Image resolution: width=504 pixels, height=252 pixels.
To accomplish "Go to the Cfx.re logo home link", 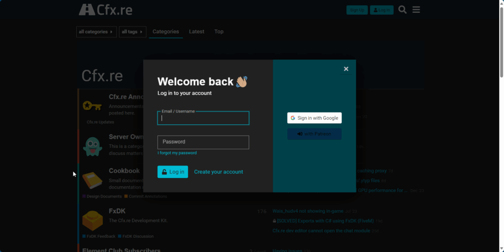I will click(105, 10).
